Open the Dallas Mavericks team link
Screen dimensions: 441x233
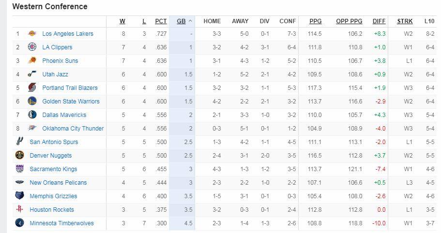pyautogui.click(x=64, y=115)
